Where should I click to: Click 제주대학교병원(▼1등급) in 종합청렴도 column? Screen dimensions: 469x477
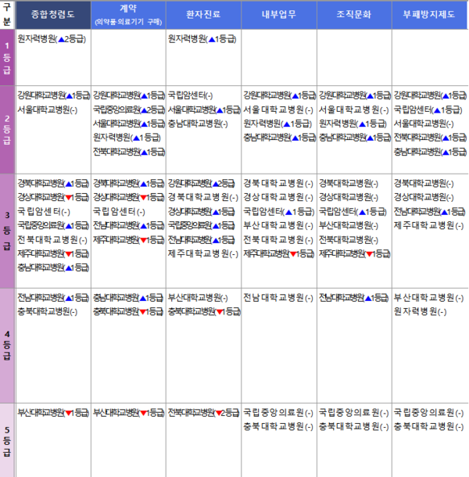(53, 253)
